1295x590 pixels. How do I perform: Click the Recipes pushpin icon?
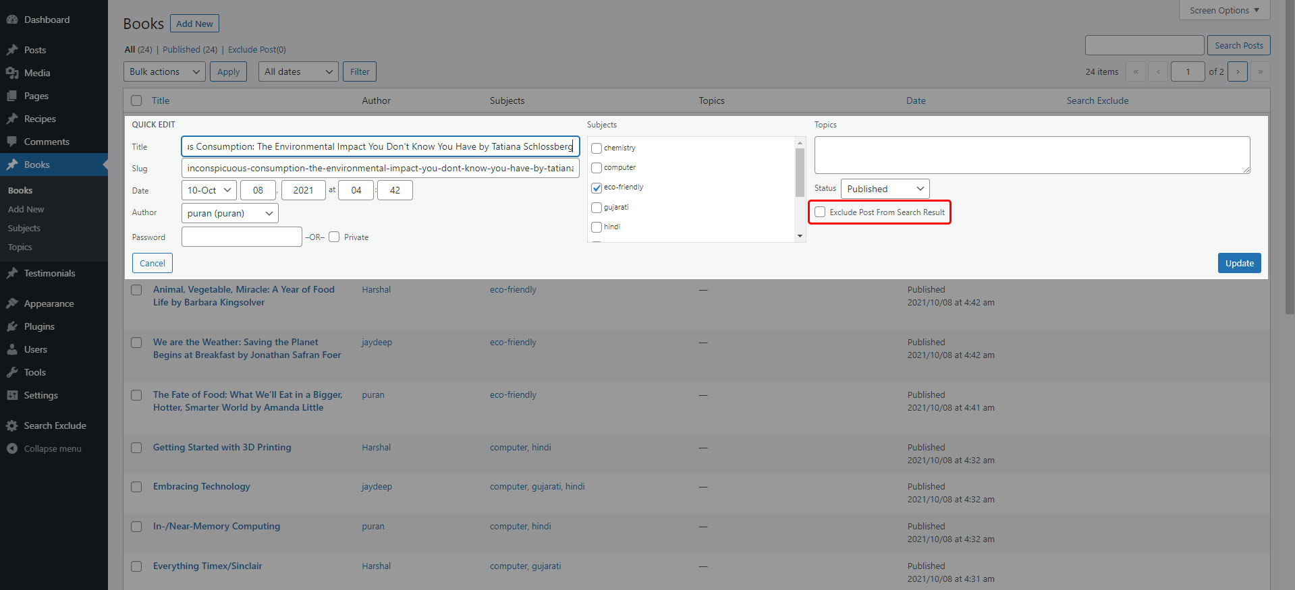point(12,119)
